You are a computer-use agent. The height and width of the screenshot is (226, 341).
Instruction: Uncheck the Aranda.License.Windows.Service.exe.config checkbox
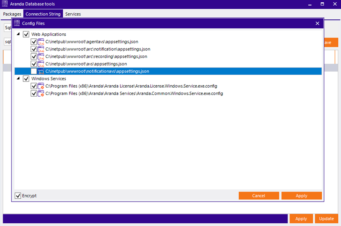coord(34,86)
